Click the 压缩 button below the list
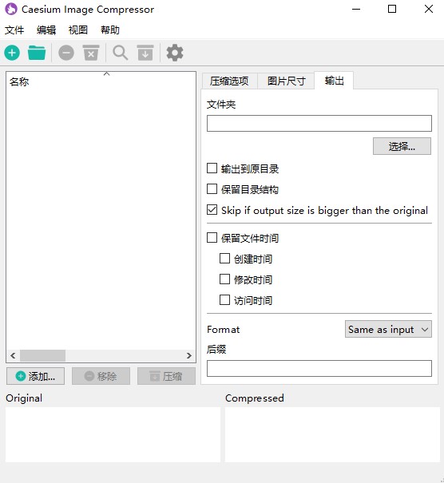 click(166, 376)
